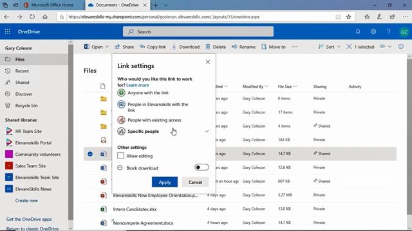Viewport: 412px width, 231px height.
Task: Open the Sort dropdown
Action: pyautogui.click(x=329, y=47)
